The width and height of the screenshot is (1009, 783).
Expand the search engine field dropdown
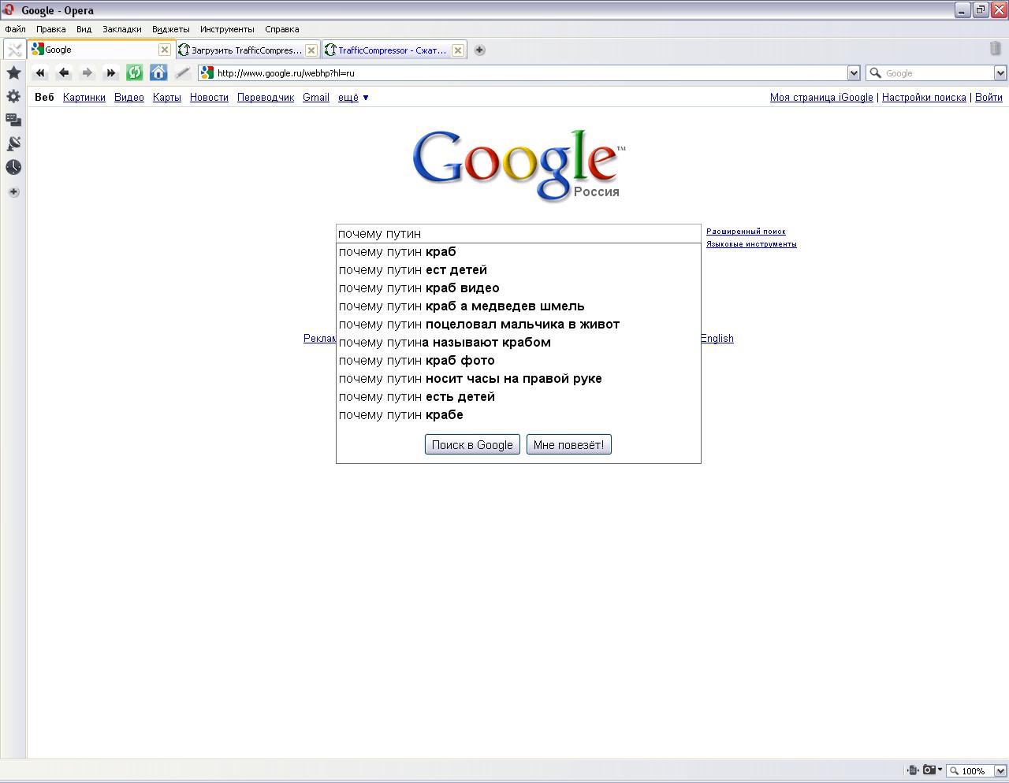pos(1000,72)
